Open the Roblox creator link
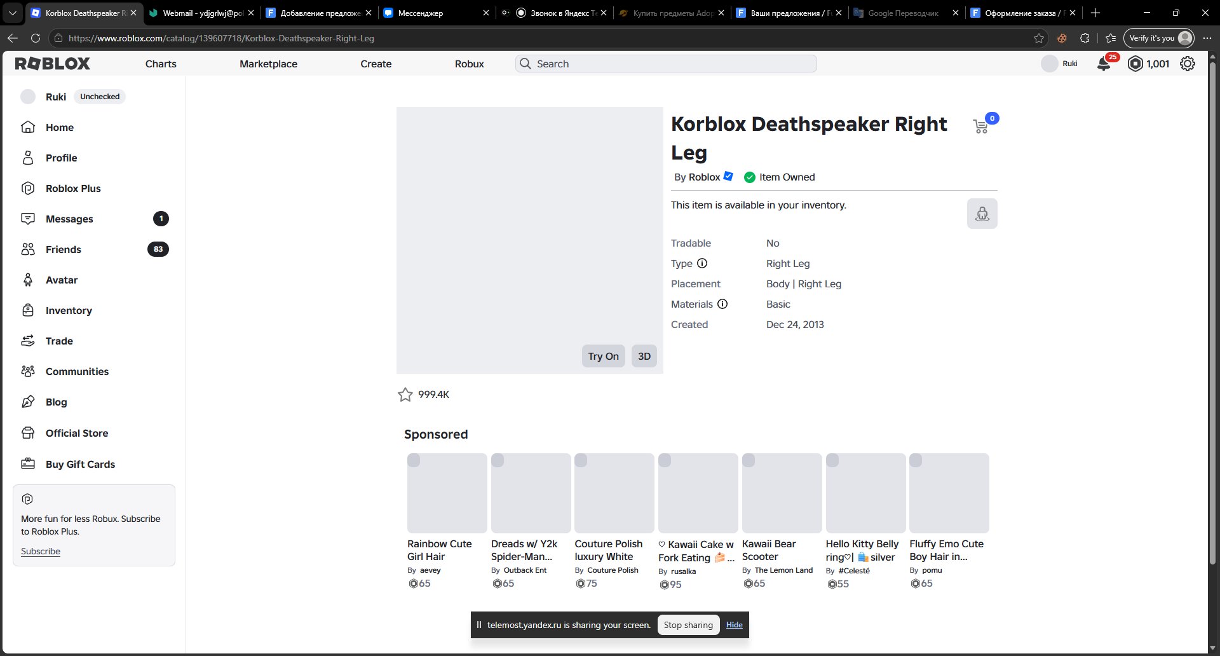 click(705, 177)
